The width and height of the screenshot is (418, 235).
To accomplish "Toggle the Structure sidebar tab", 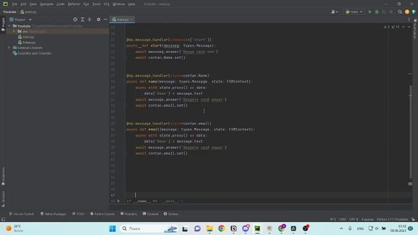I will pyautogui.click(x=3, y=198).
